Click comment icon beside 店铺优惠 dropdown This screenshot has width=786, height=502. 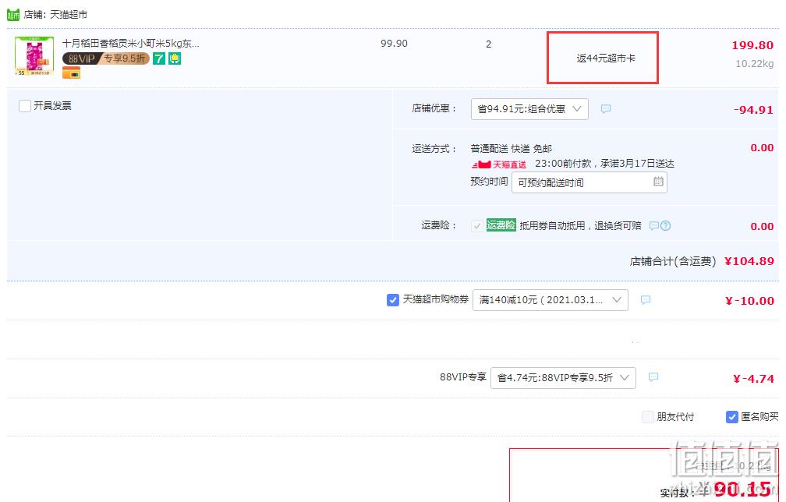tap(606, 108)
